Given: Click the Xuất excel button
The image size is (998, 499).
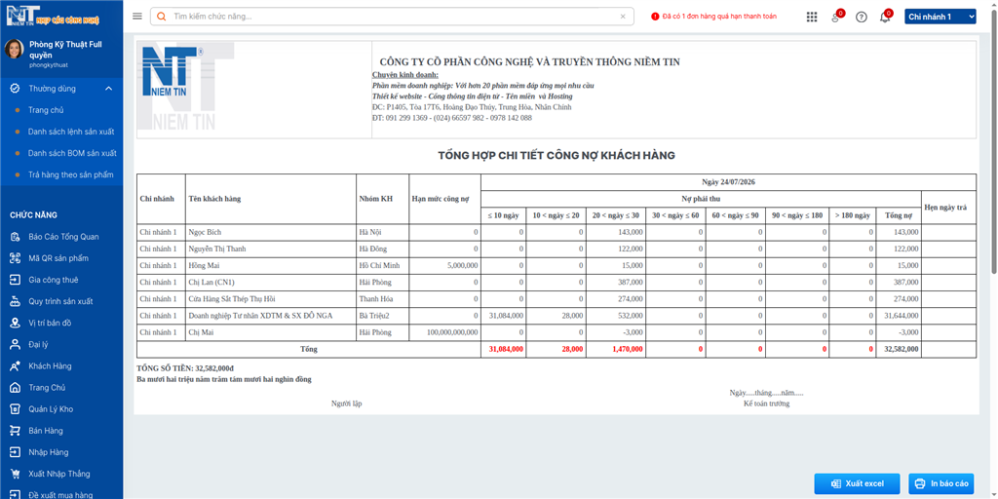Looking at the screenshot, I should pyautogui.click(x=858, y=483).
